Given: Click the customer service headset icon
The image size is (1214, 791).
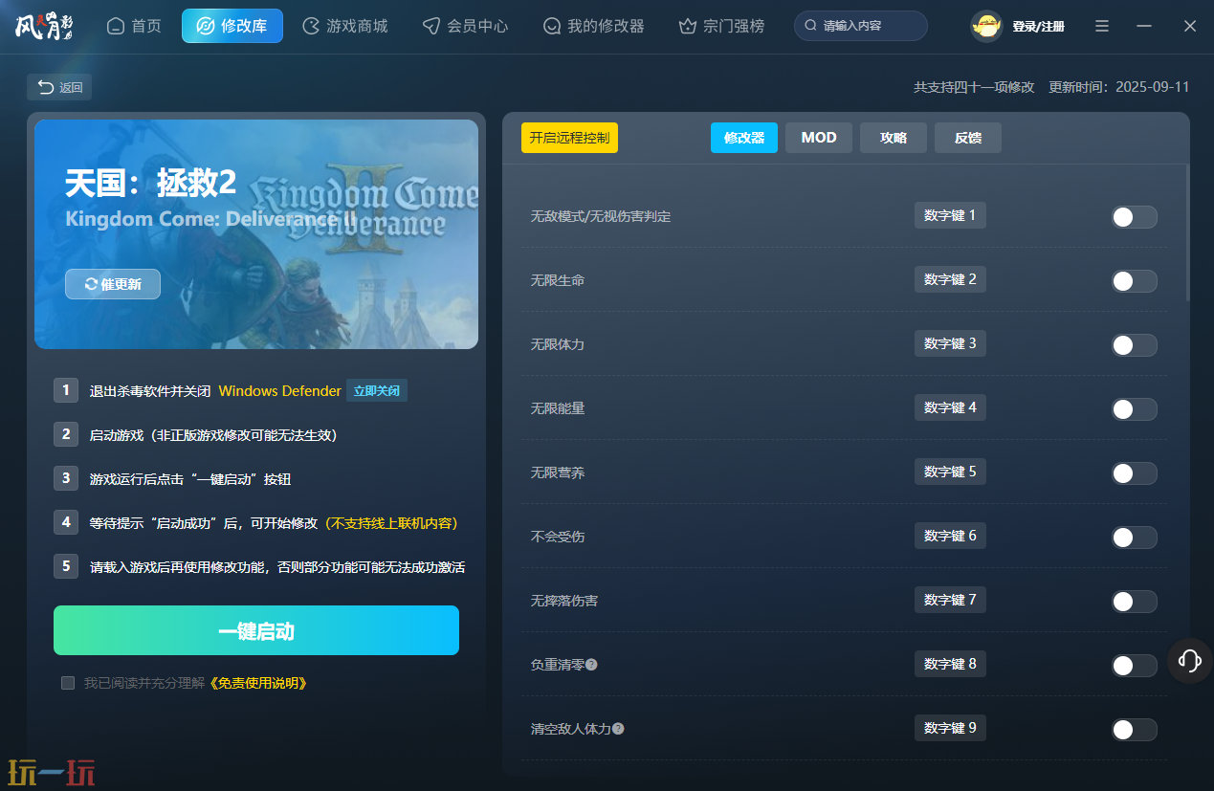Looking at the screenshot, I should 1190,660.
